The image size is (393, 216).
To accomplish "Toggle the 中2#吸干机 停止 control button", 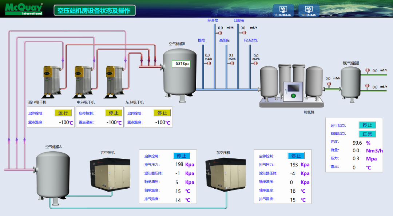I will [x=114, y=113].
